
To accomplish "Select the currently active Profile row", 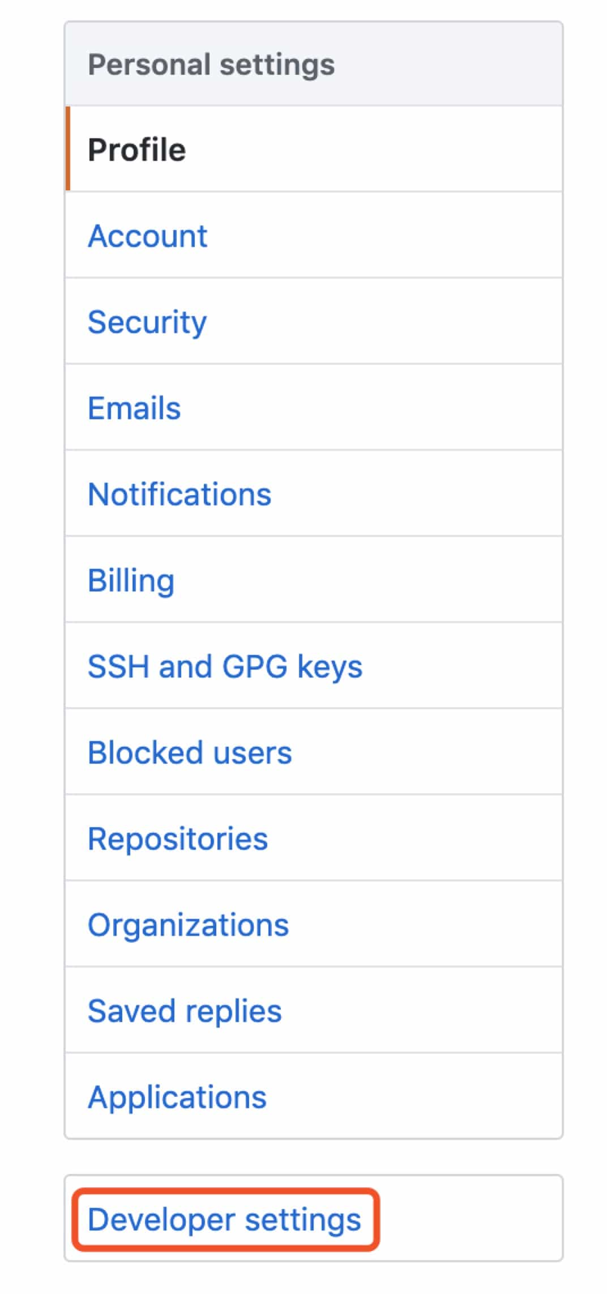I will [314, 149].
